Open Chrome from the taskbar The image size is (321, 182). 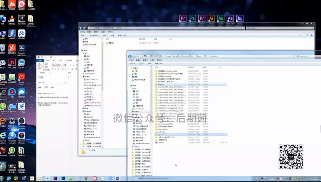click(87, 178)
